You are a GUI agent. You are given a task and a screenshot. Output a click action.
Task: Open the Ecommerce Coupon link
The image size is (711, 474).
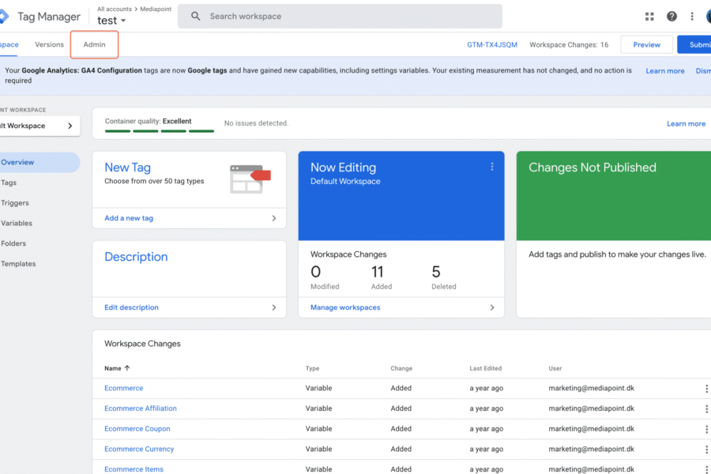(137, 429)
